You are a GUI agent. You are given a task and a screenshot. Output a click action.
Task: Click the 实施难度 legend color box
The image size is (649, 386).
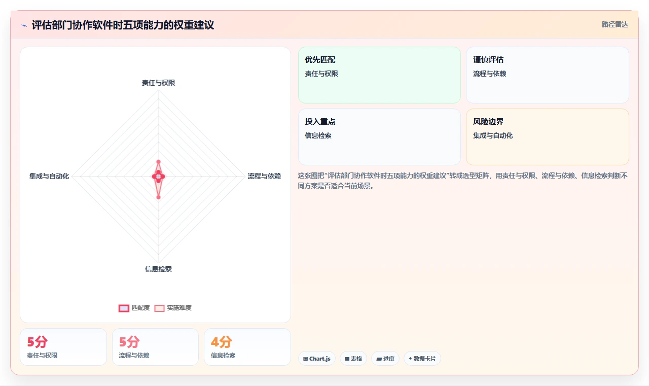tap(159, 308)
